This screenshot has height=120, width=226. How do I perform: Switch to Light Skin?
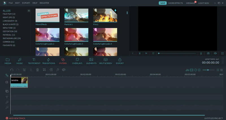tap(203, 3)
